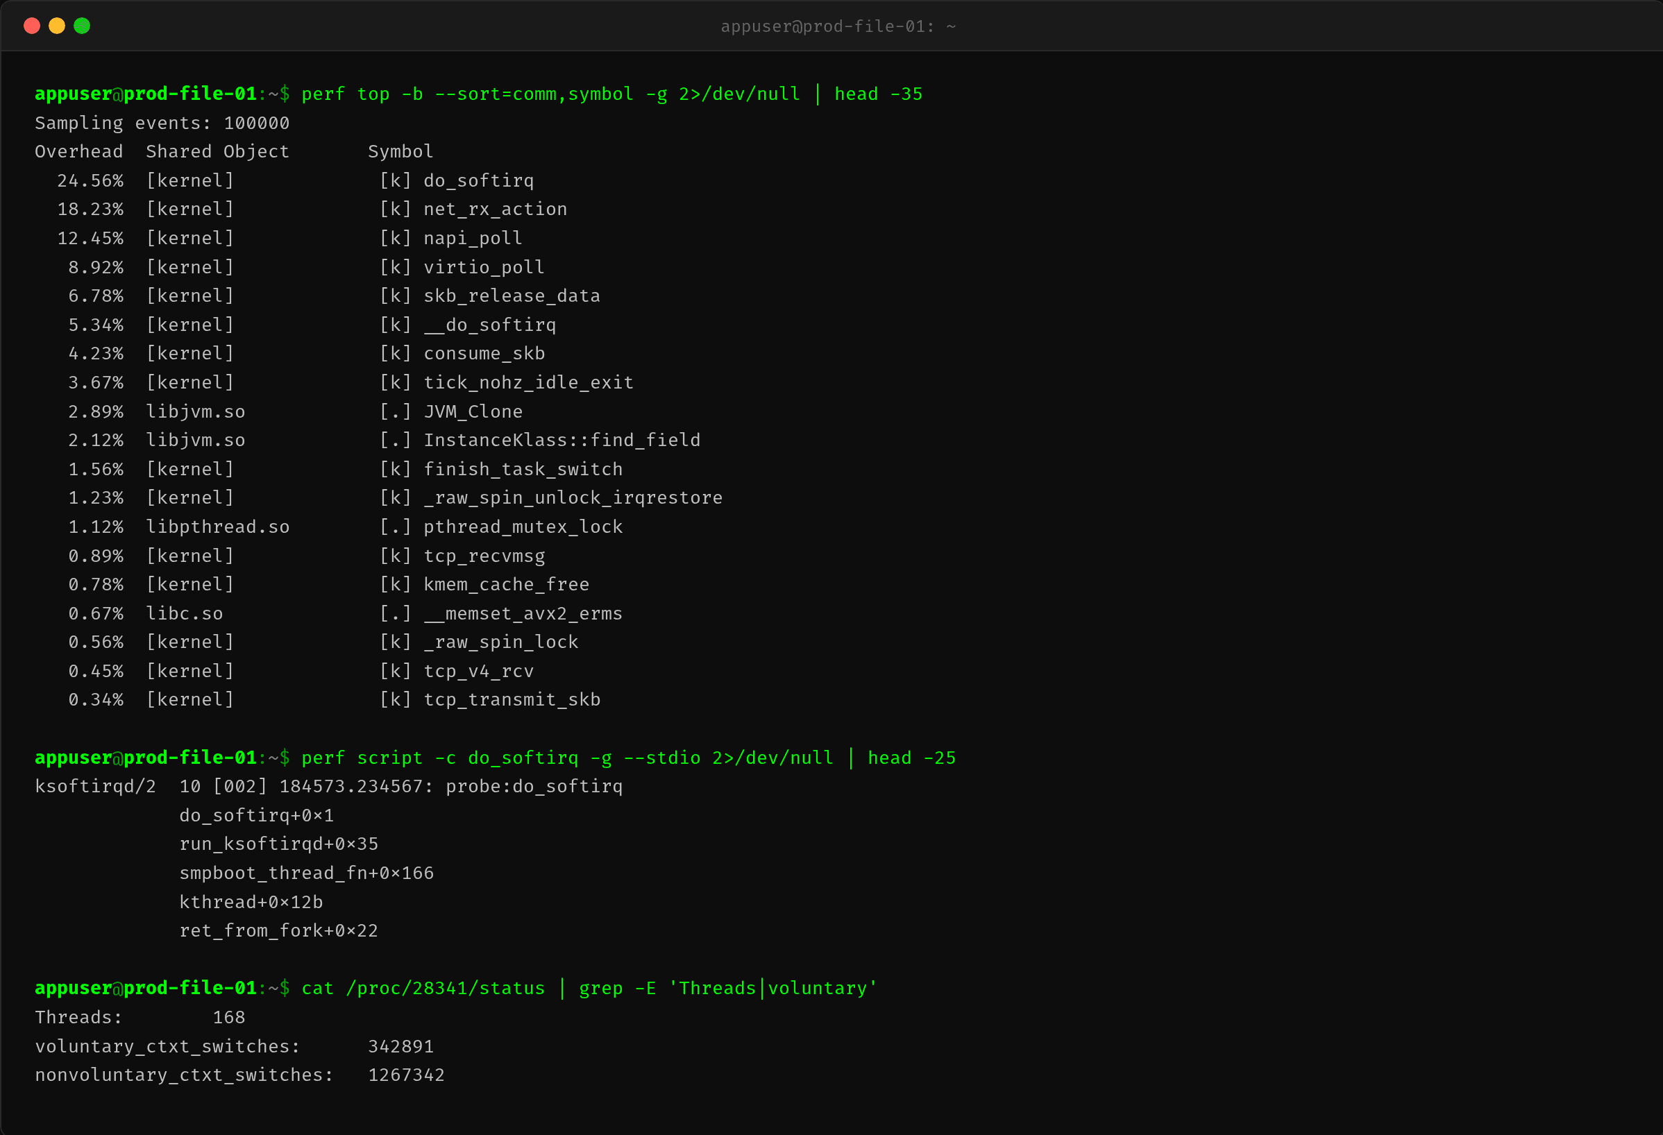The height and width of the screenshot is (1135, 1663).
Task: Click the yellow minimize window button
Action: 57,26
